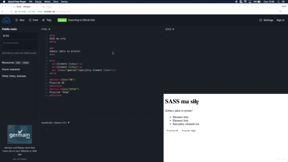Click the AirPlay display icon
288x162 pixels.
pyautogui.click(x=250, y=2)
